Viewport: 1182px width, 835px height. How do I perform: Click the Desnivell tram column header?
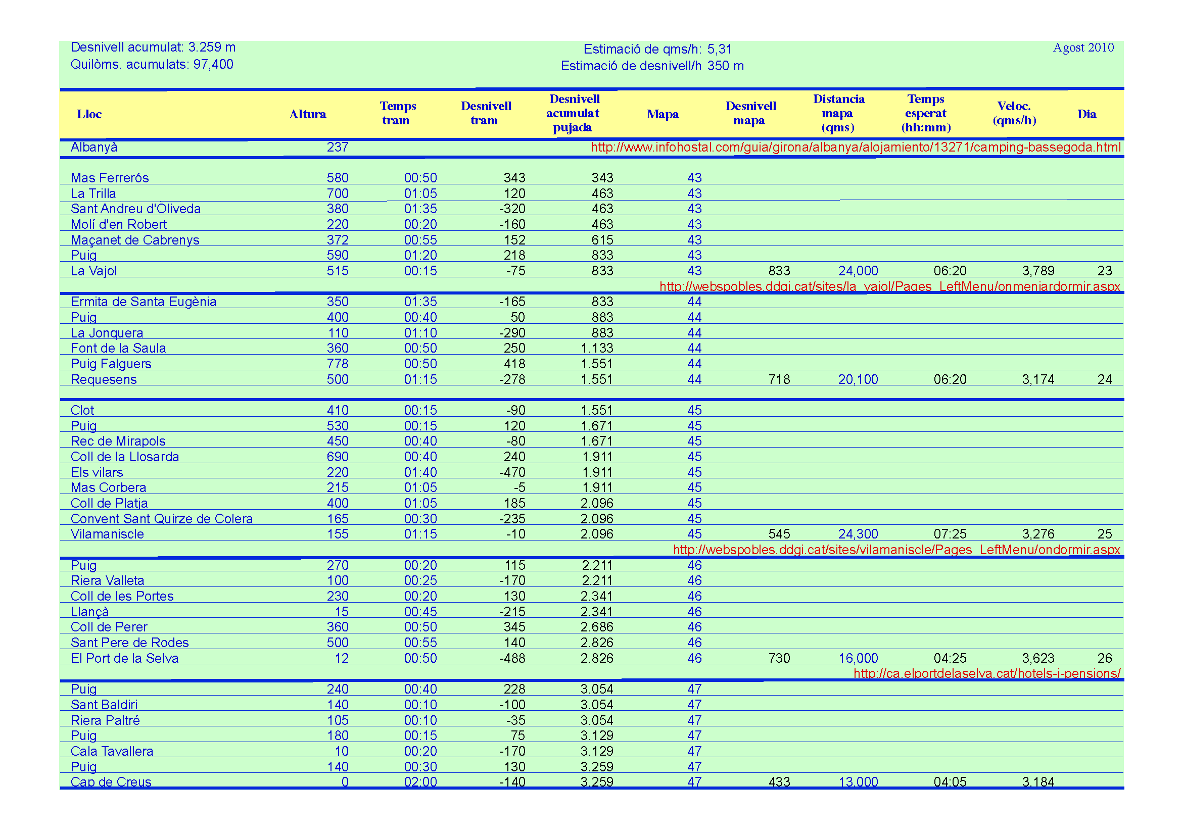(486, 113)
